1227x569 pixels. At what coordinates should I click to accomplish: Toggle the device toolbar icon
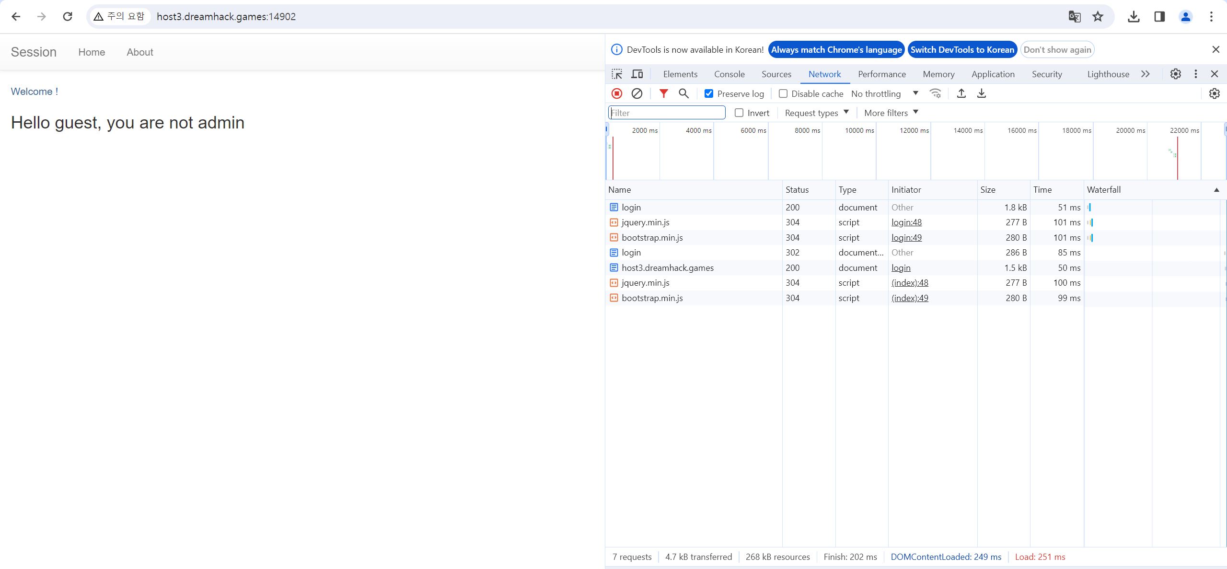tap(637, 74)
